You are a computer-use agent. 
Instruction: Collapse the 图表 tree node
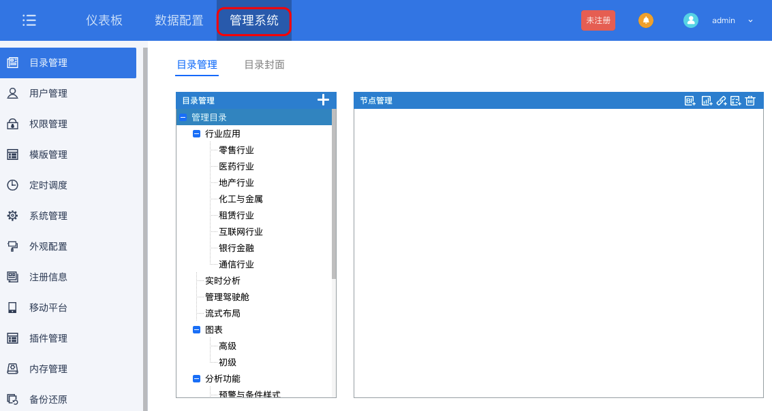pyautogui.click(x=196, y=330)
